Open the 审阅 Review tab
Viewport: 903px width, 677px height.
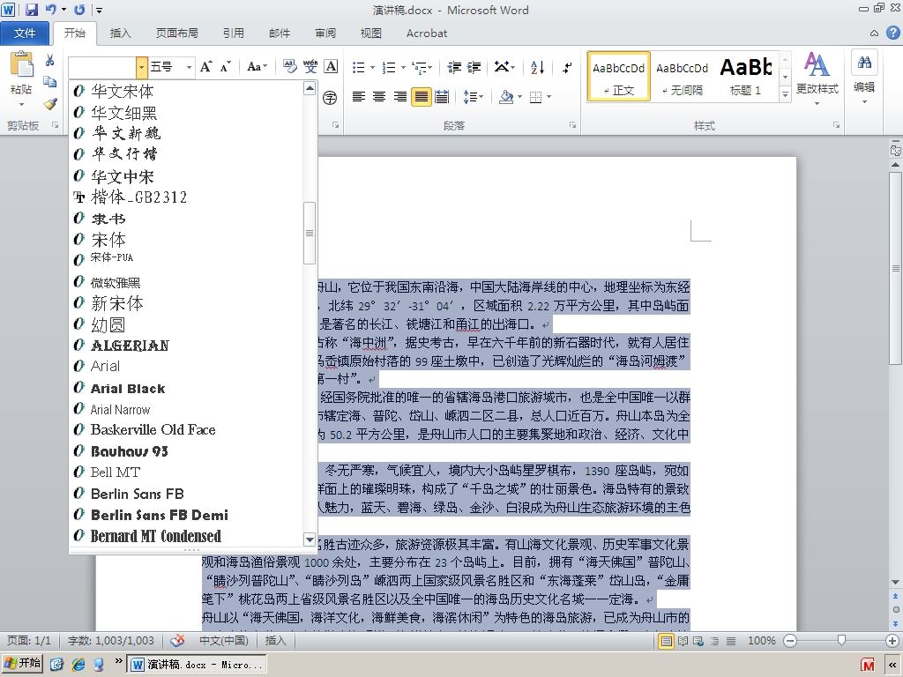(325, 33)
